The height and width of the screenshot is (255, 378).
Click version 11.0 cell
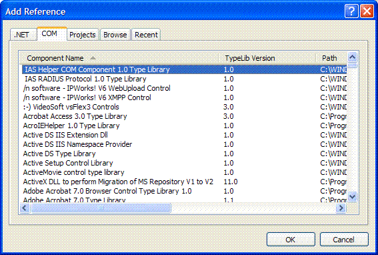point(231,182)
